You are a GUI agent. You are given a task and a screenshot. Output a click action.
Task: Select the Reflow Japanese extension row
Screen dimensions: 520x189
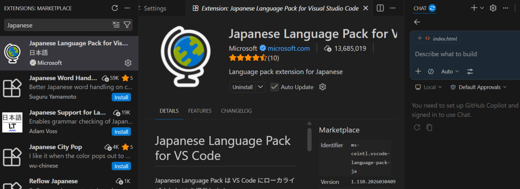click(x=69, y=182)
